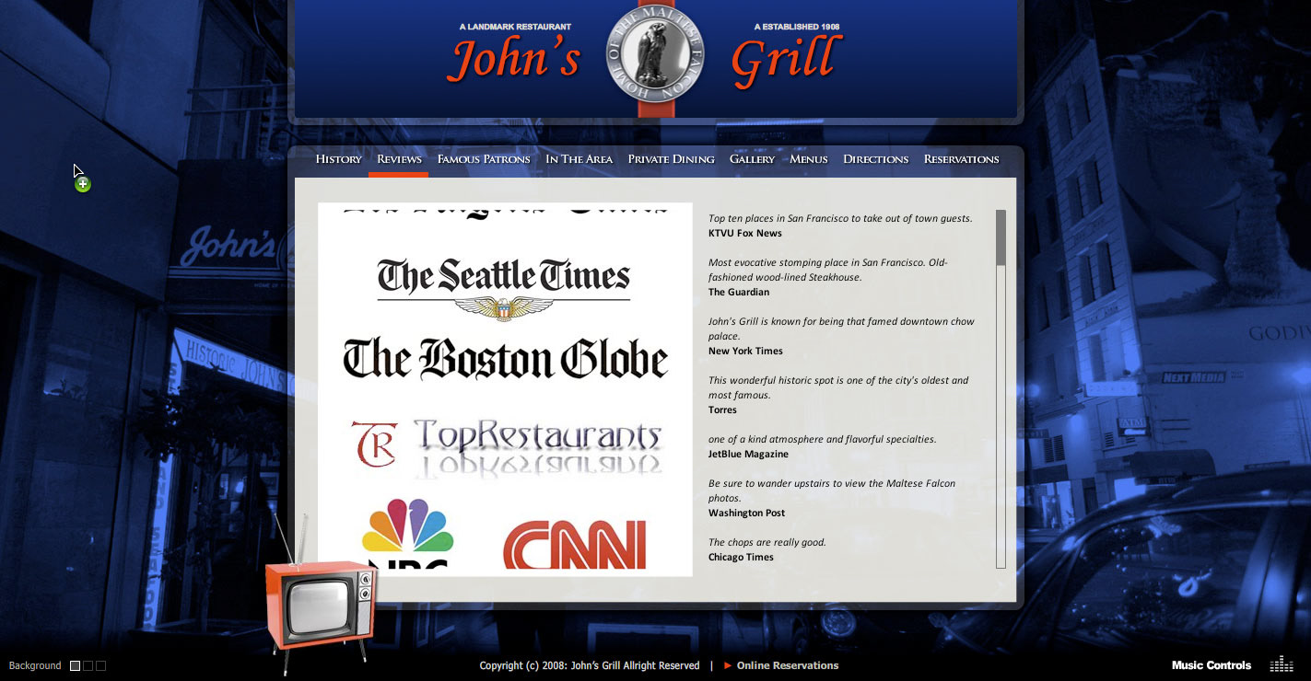Open Directions page
Viewport: 1311px width, 681px height.
875,159
